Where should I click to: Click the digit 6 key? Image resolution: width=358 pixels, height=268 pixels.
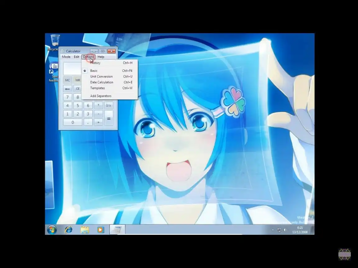(x=88, y=105)
